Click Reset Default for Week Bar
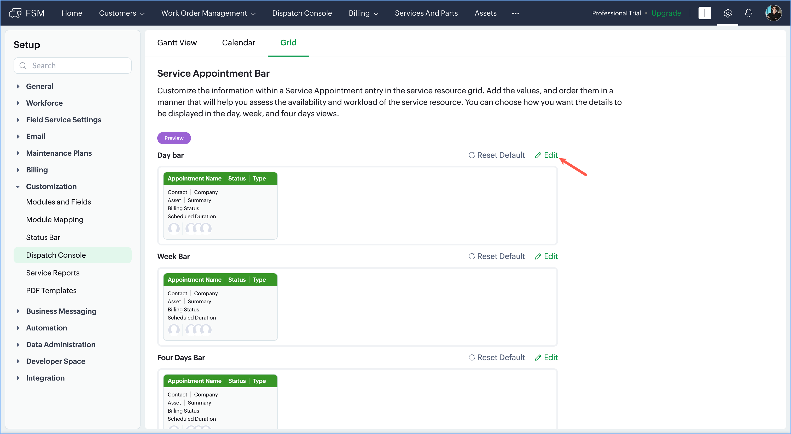This screenshot has width=791, height=434. point(497,256)
